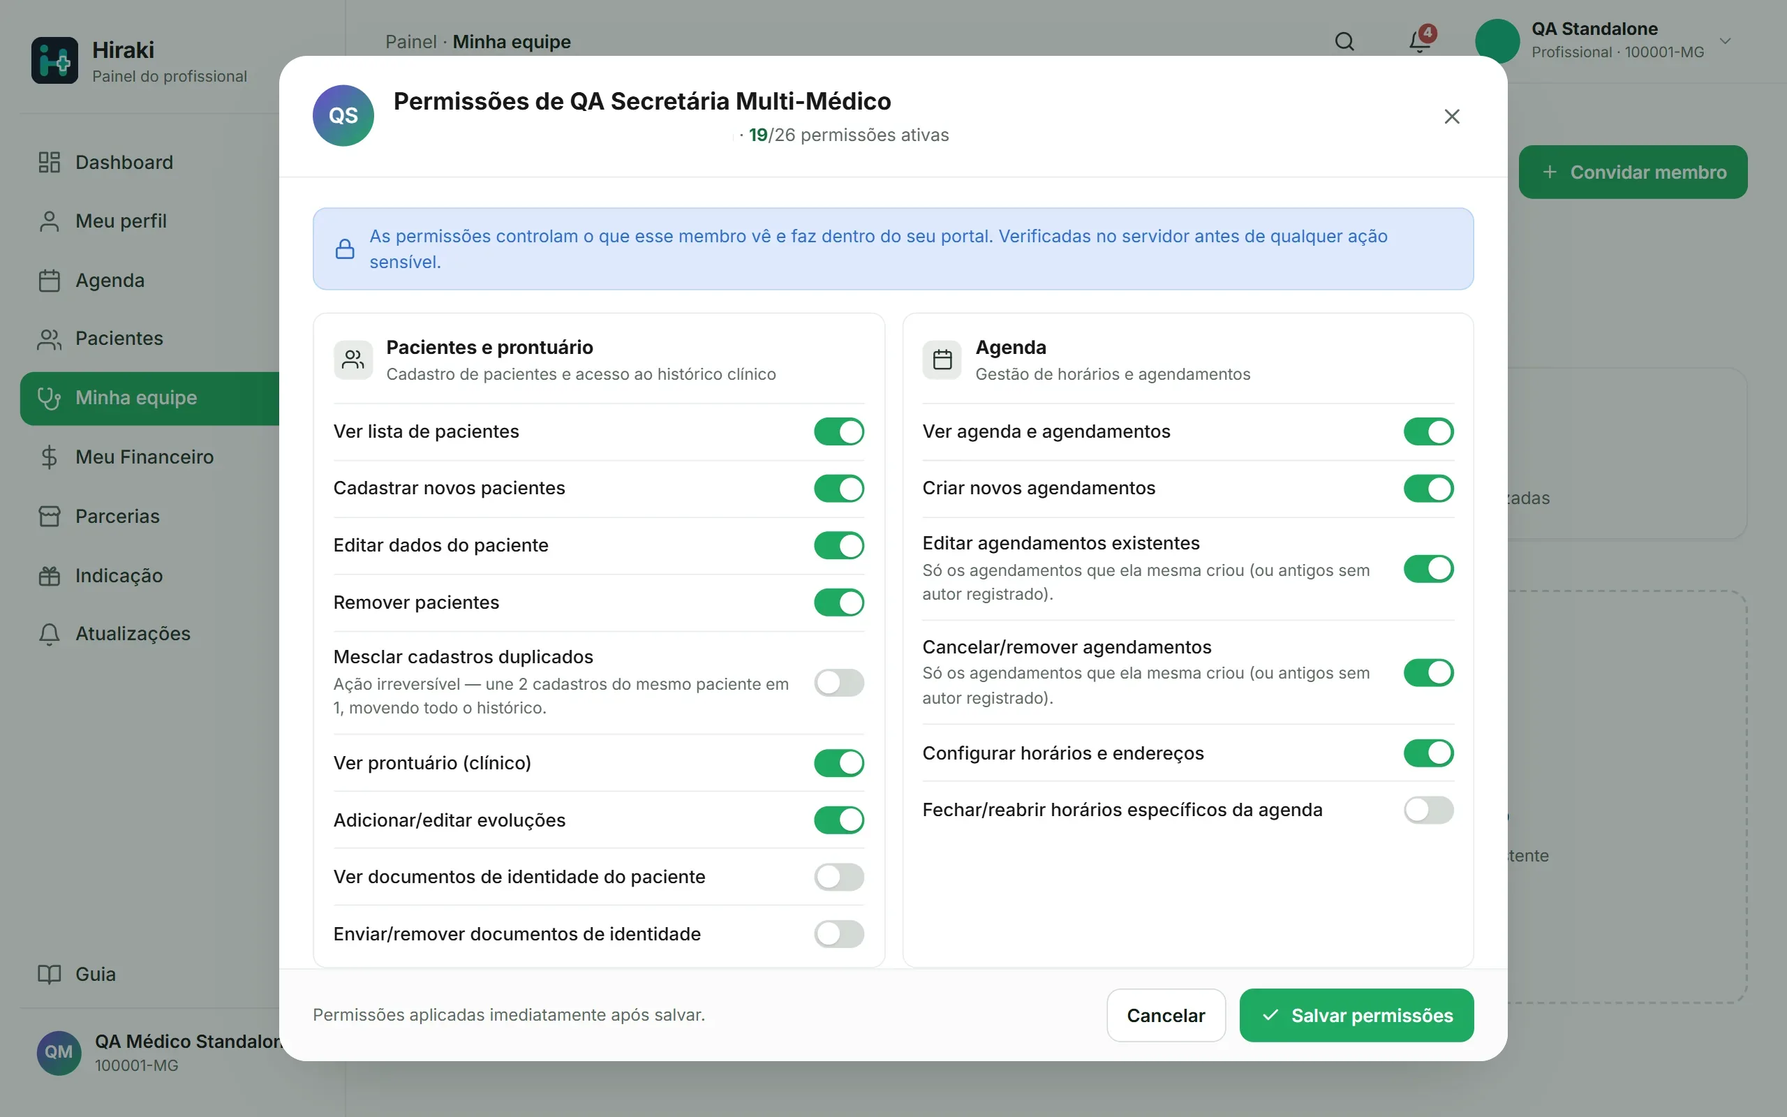1787x1117 pixels.
Task: Enable Ver documentos de identidade do paciente
Action: [839, 877]
